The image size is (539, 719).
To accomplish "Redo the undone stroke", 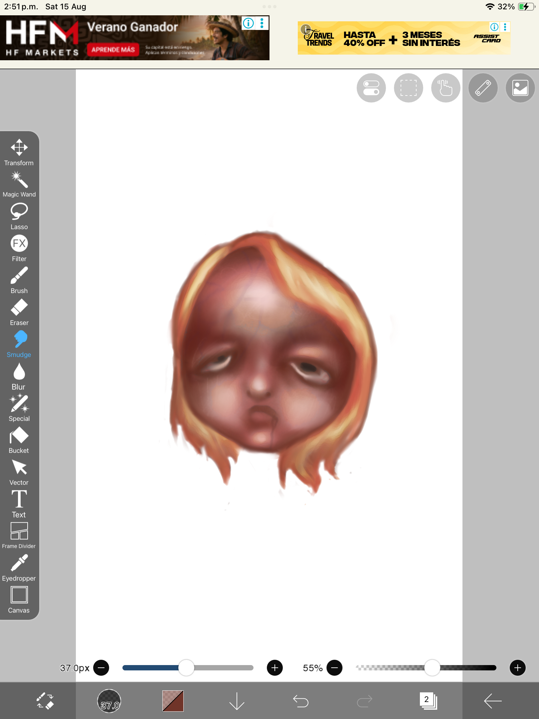I will 365,701.
